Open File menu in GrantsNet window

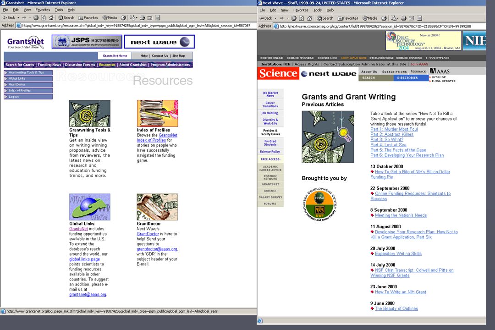click(5, 10)
